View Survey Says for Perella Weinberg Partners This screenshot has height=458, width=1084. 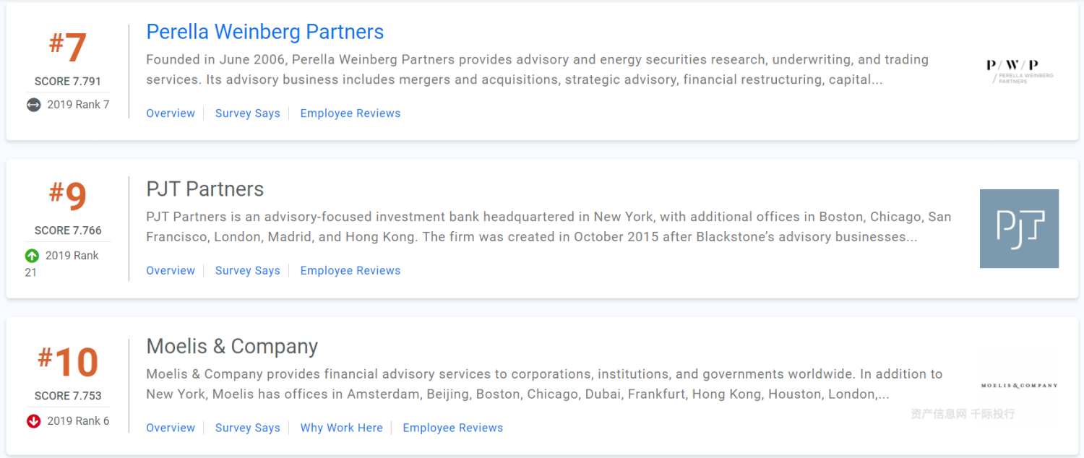point(247,113)
